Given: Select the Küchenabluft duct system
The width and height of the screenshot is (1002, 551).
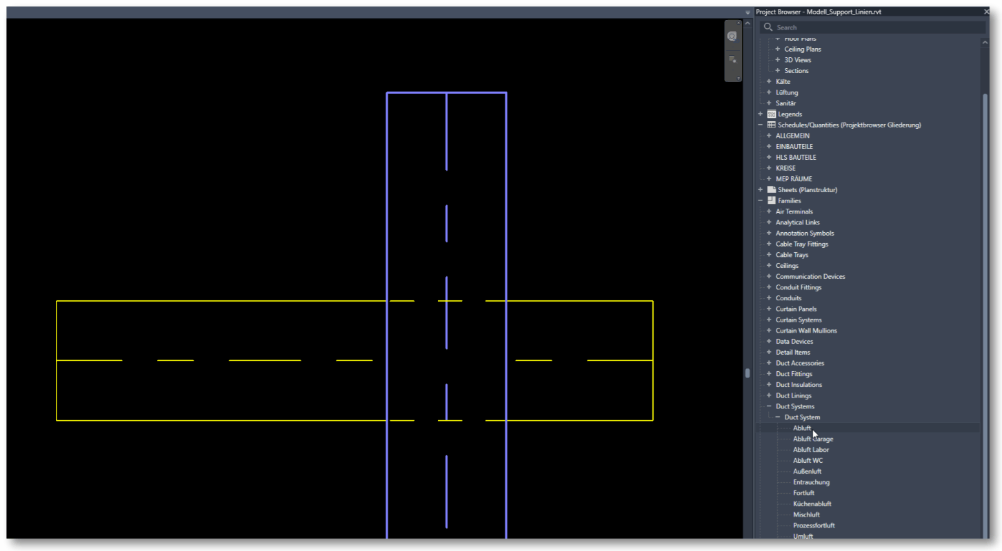Looking at the screenshot, I should click(x=812, y=504).
